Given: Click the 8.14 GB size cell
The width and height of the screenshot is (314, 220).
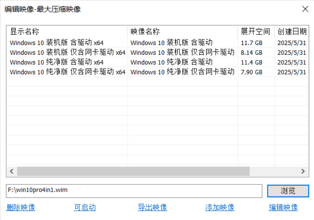Looking at the screenshot, I should pos(252,53).
